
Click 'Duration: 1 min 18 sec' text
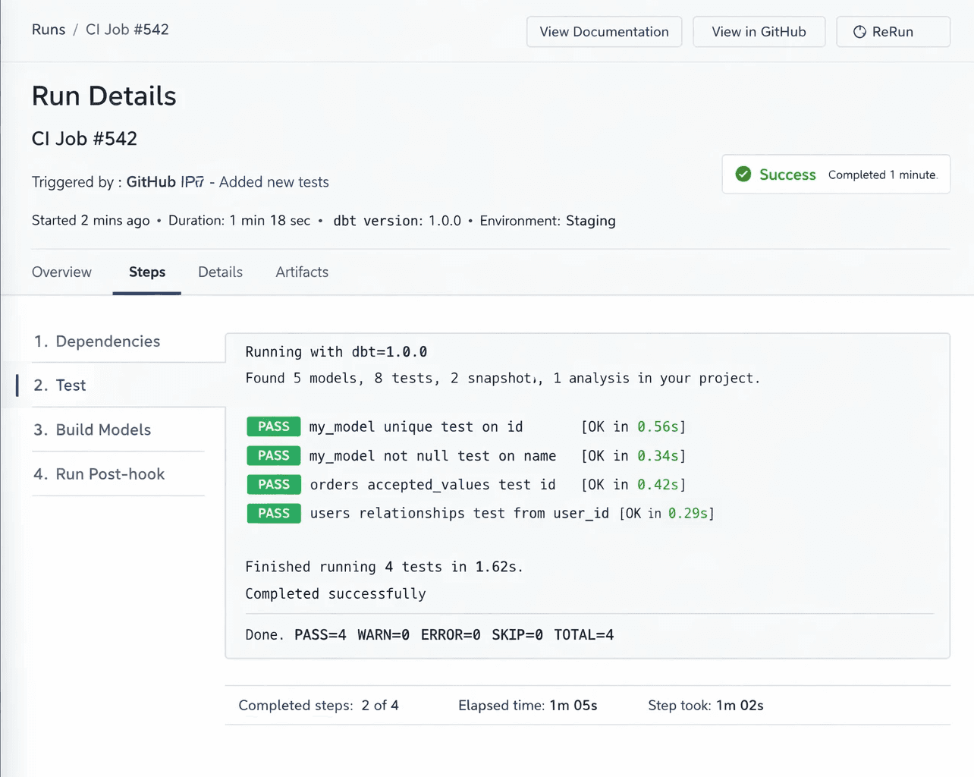239,220
